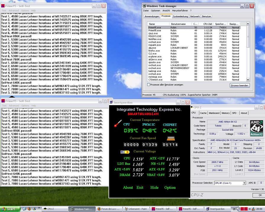Open Datei menu in Task-Manager
This screenshot has width=265, height=212.
(146, 10)
